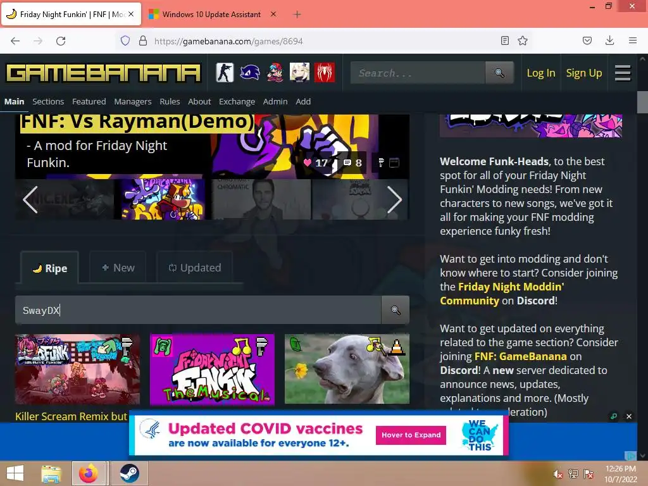648x486 pixels.
Task: Click the browser address bar URL
Action: click(x=228, y=41)
